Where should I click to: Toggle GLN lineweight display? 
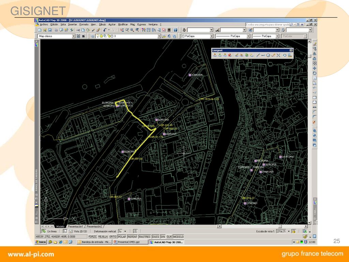(169, 237)
